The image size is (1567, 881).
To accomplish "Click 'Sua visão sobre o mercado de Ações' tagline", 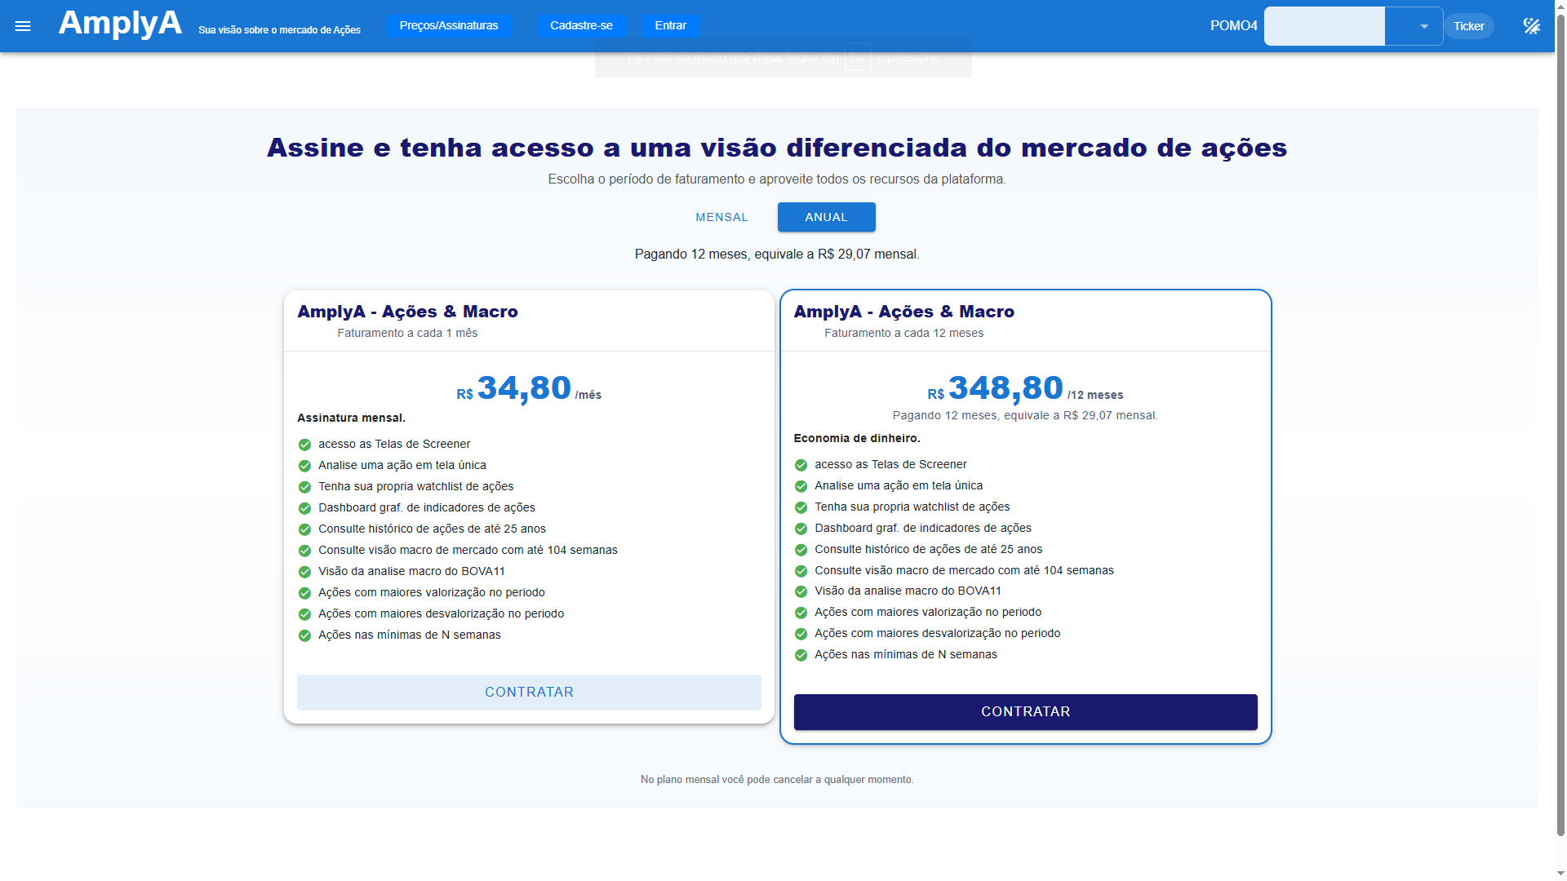I will (x=279, y=30).
